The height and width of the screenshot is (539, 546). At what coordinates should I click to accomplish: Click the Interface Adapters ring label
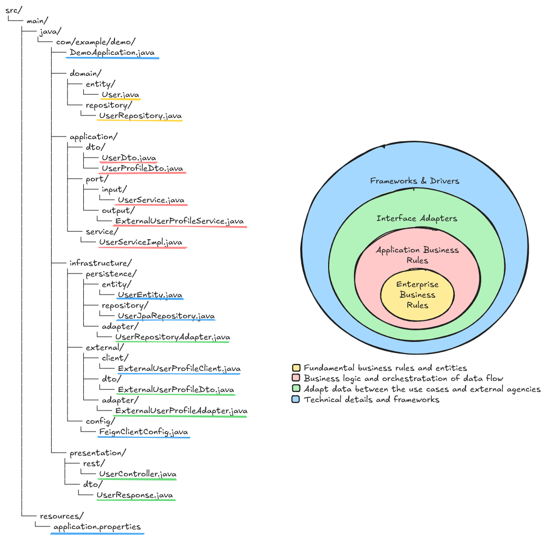[x=417, y=218]
